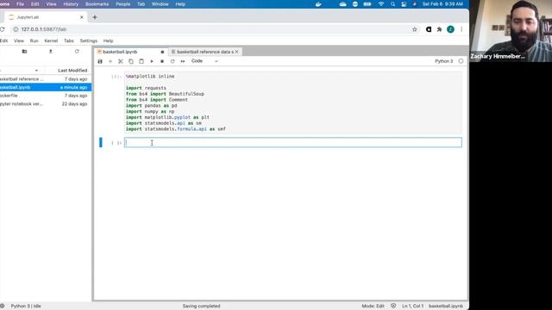Image resolution: width=552 pixels, height=310 pixels.
Task: Select the jupyter notebook ver... file
Action: [46, 104]
